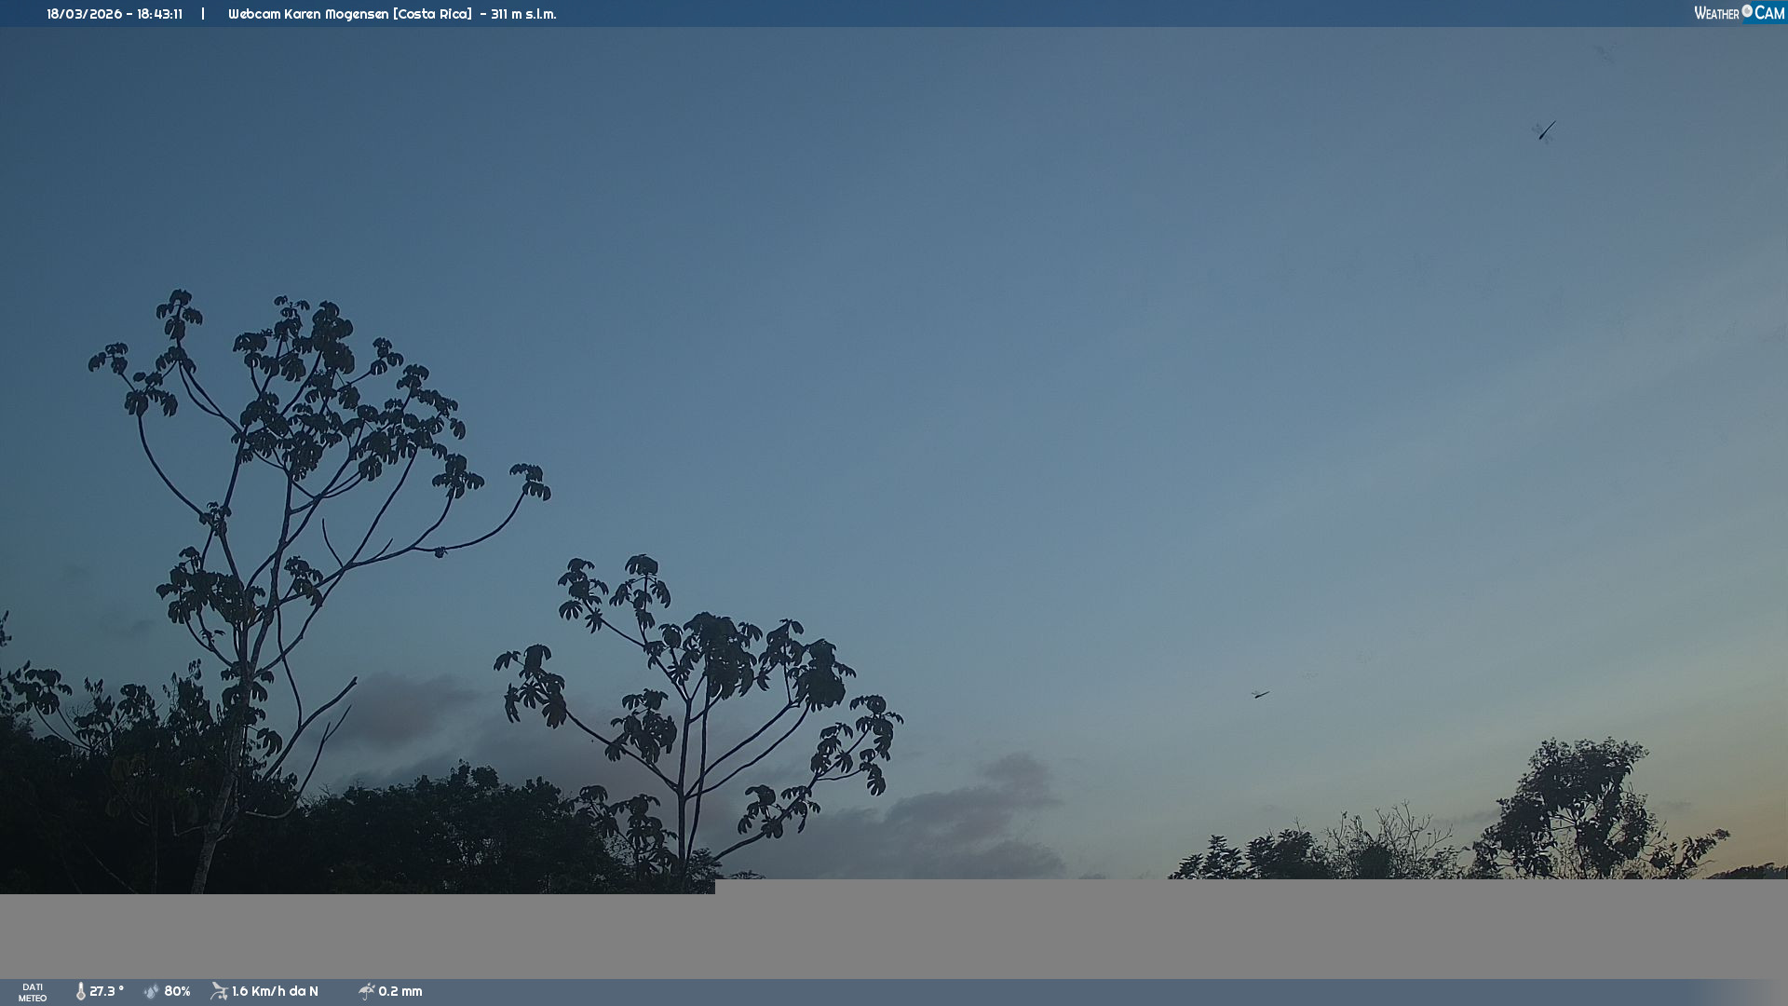Click the rain umbrella icon
Screen dimensions: 1788x1006
(367, 991)
